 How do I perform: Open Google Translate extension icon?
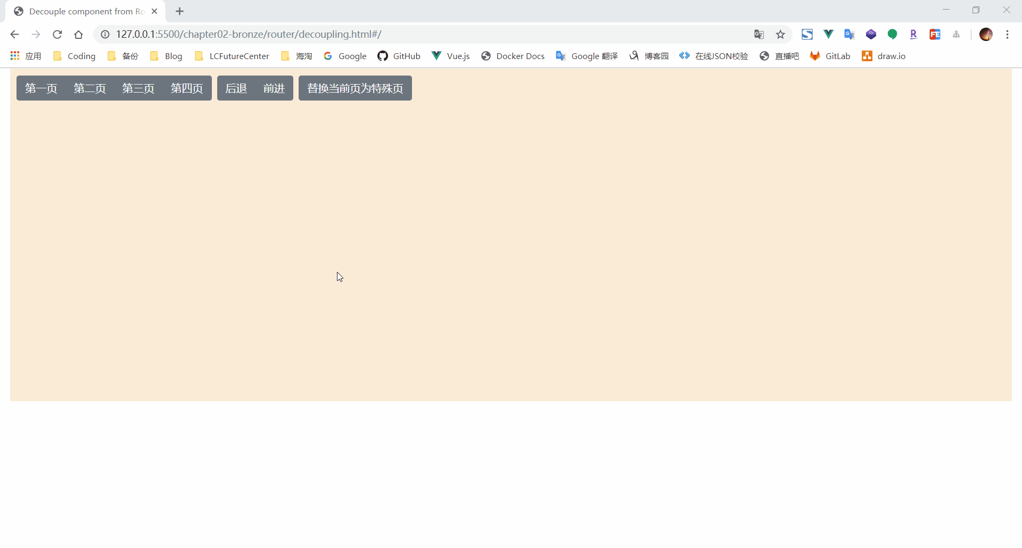(850, 35)
